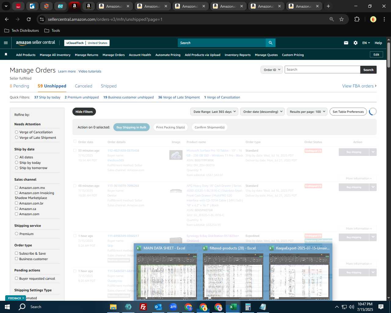
Task: Open the Order ID search type dropdown
Action: [x=272, y=70]
